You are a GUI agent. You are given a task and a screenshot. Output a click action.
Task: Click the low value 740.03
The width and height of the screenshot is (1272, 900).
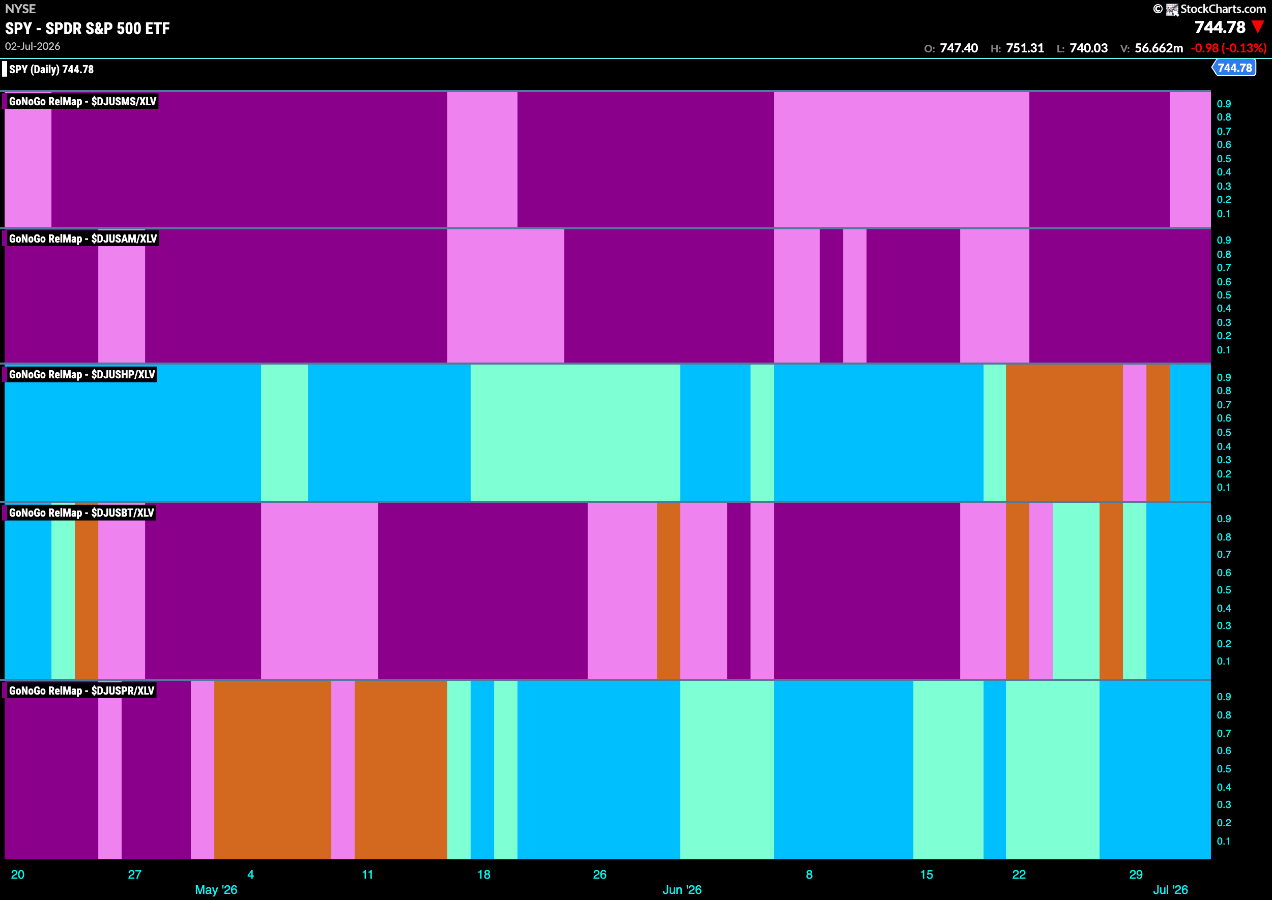(1088, 48)
